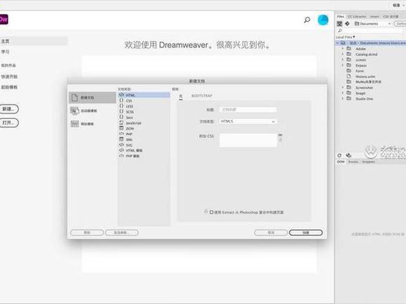Click the 首选参数... button
The width and height of the screenshot is (406, 304).
pos(122,233)
